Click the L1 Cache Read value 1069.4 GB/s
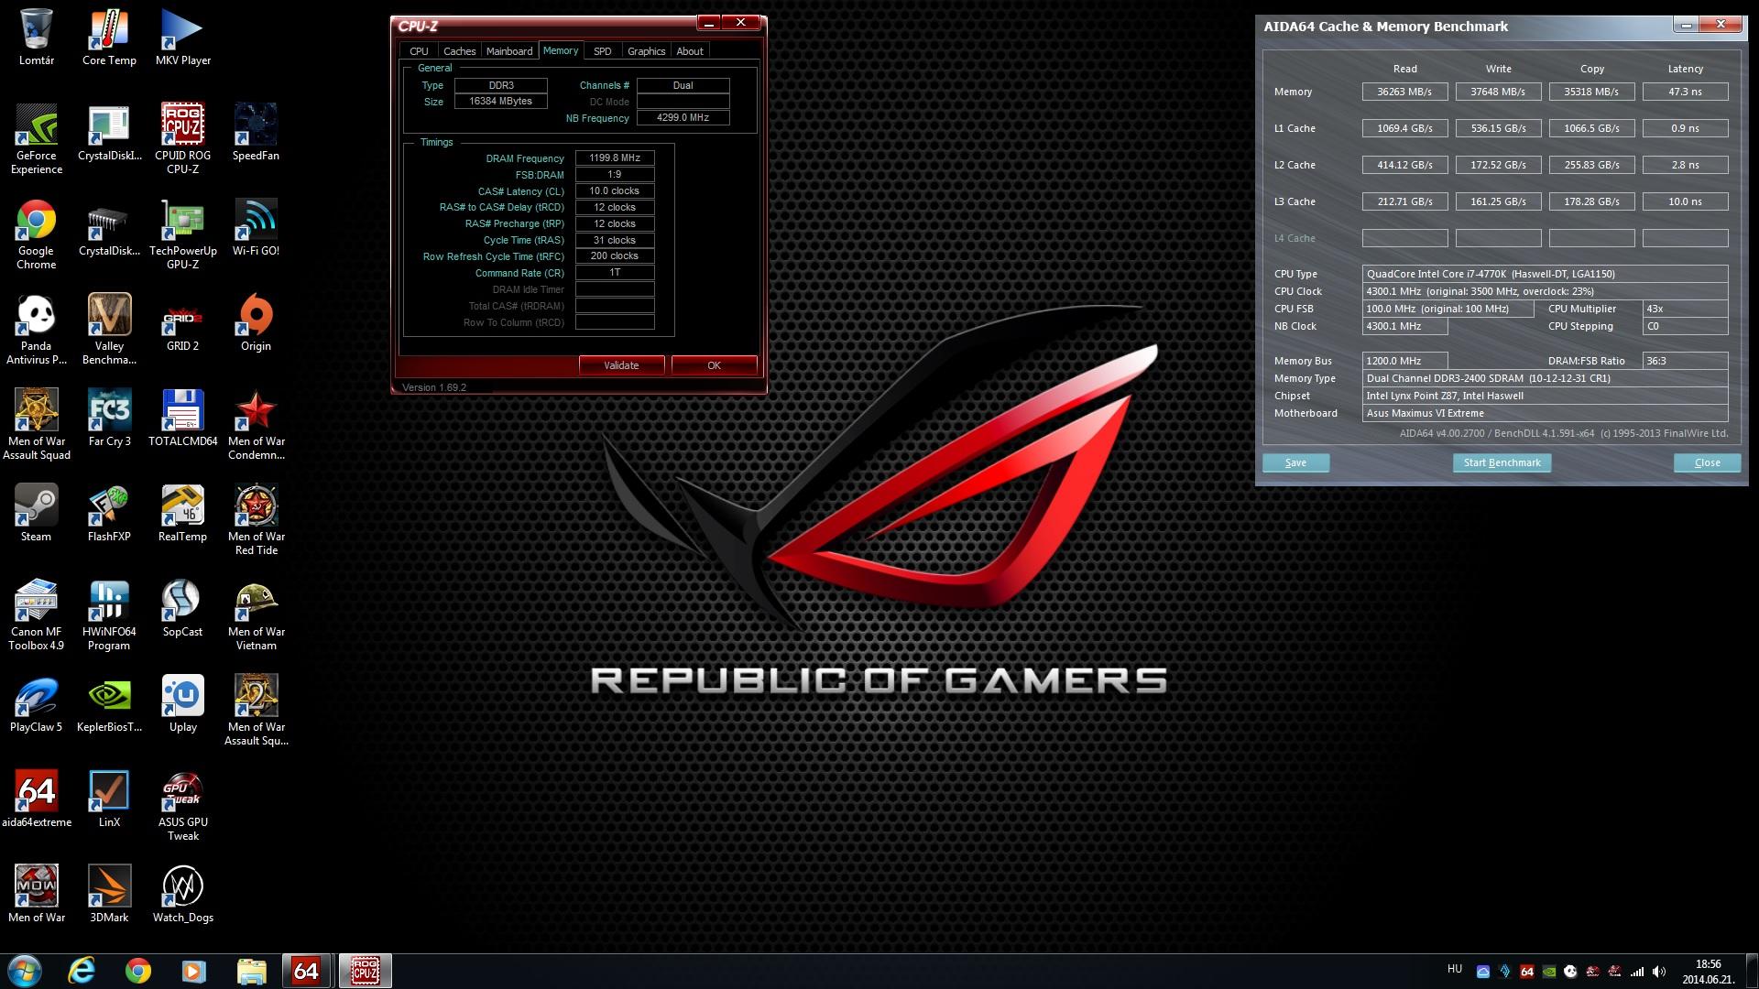 coord(1404,128)
